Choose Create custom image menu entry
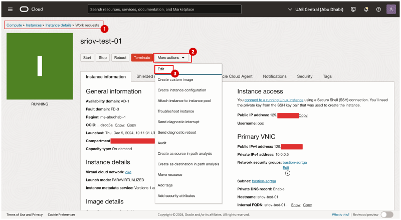This screenshot has height=220, width=401. [175, 79]
